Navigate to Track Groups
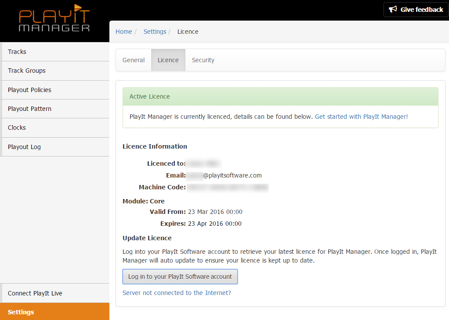This screenshot has width=449, height=320. click(27, 71)
